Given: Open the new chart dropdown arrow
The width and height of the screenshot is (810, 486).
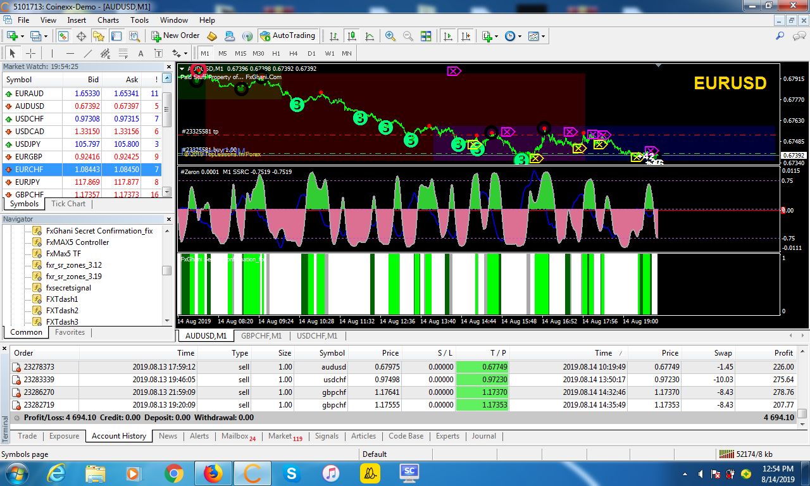Looking at the screenshot, I should (21, 36).
